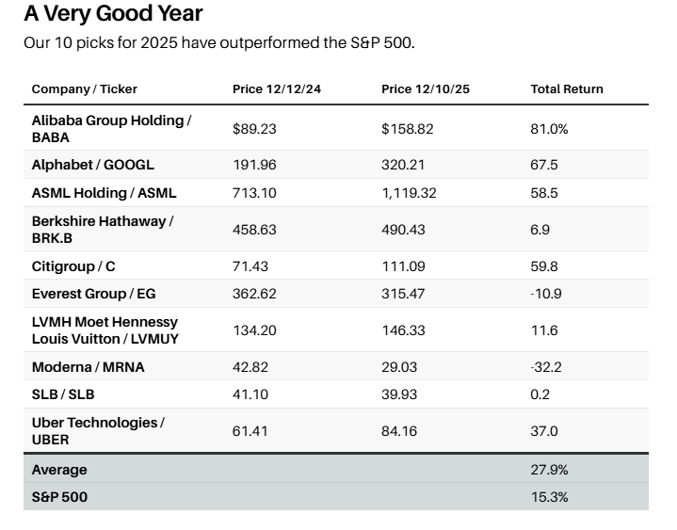Select the Average 27.9% return value
The width and height of the screenshot is (677, 530).
549,469
